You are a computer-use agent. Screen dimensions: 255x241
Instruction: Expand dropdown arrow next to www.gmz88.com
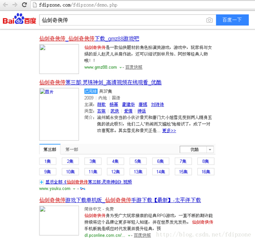point(121,67)
